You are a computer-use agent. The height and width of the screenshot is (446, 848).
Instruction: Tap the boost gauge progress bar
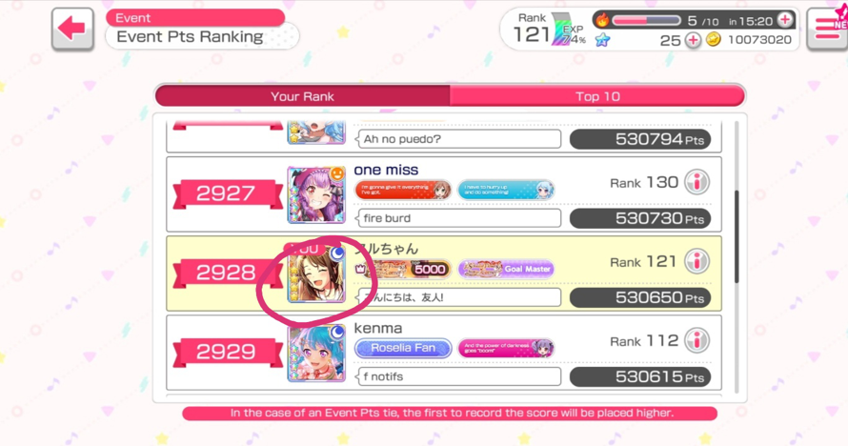(646, 21)
